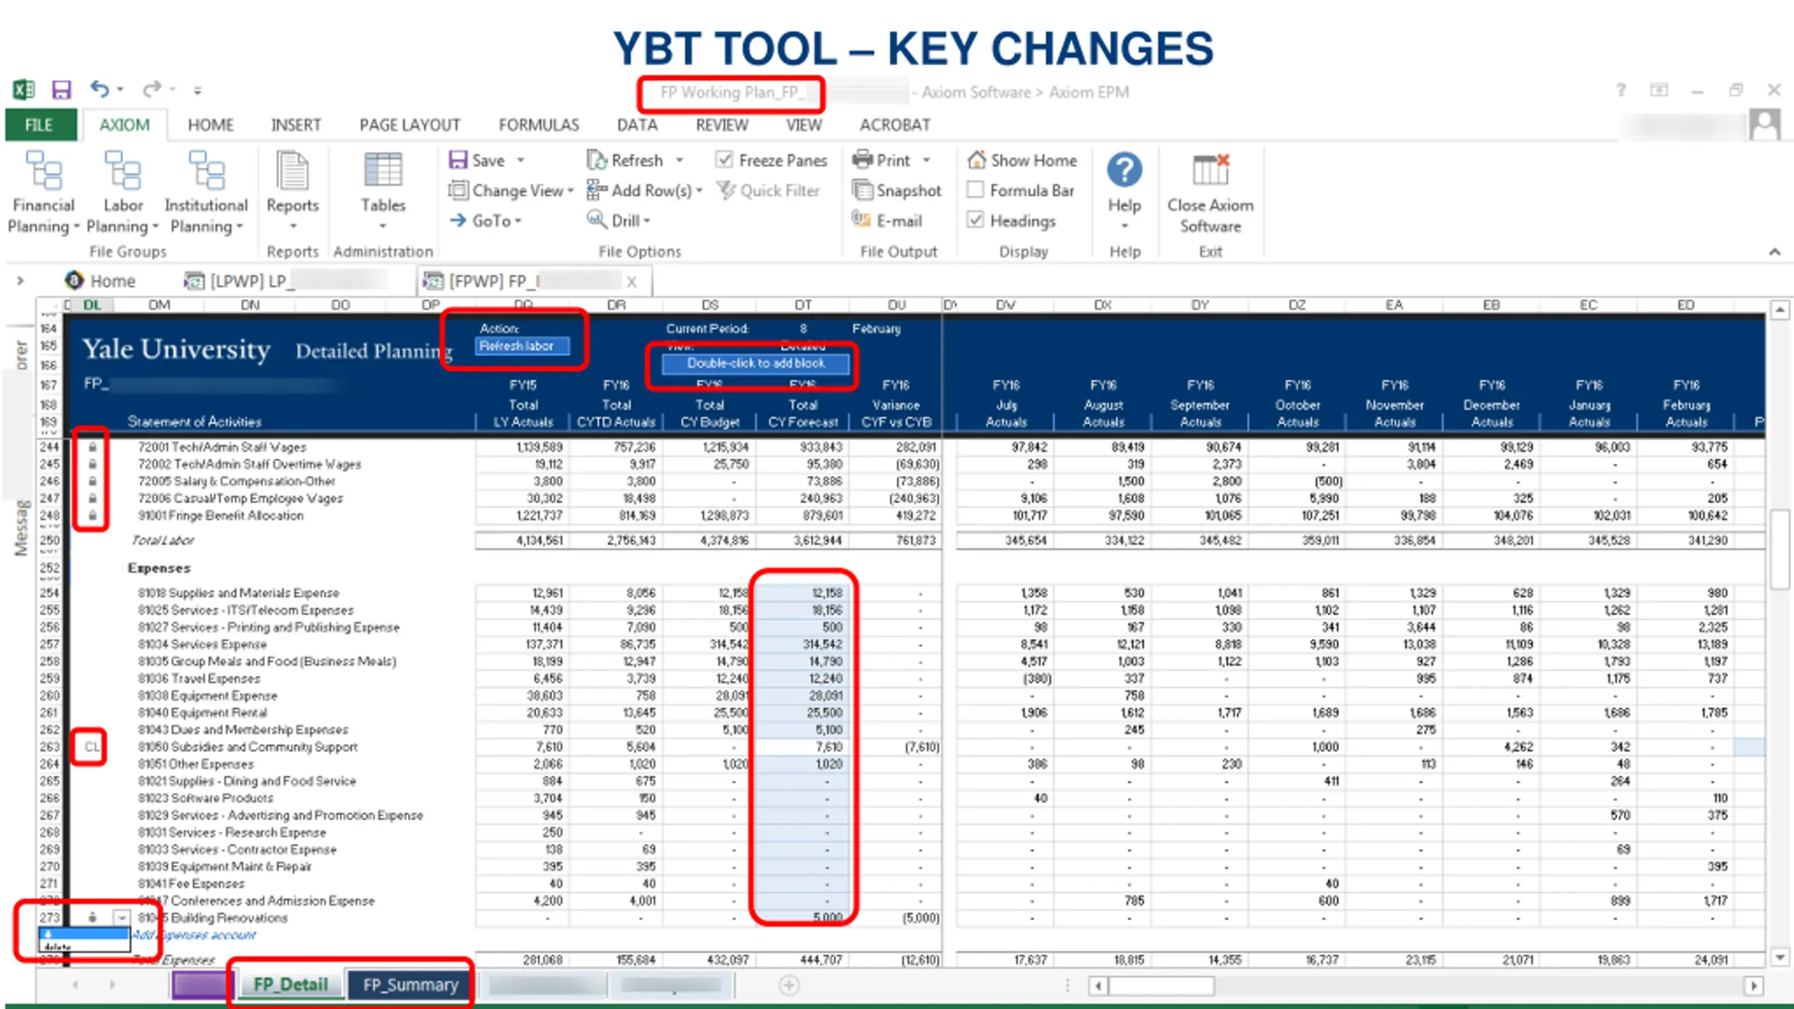Click the user account avatar icon
This screenshot has width=1794, height=1009.
point(1765,125)
